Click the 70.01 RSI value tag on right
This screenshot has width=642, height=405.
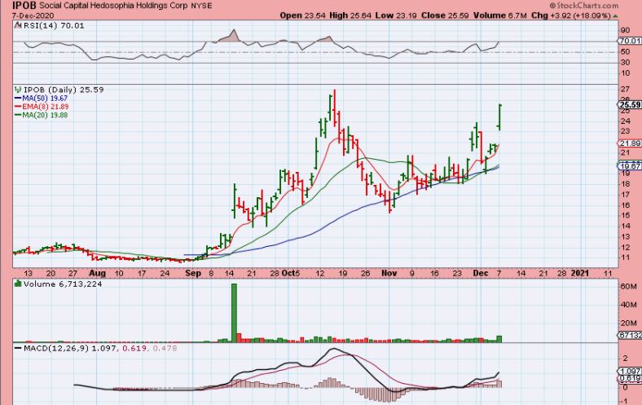(x=630, y=41)
